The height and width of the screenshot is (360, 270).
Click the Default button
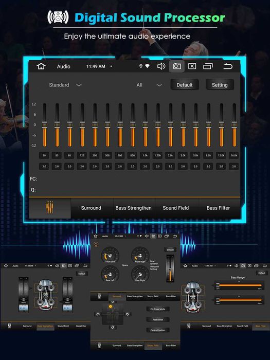[x=185, y=85]
